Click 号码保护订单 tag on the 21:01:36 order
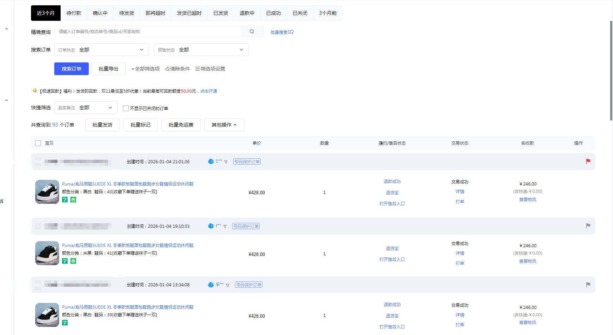This screenshot has height=335, width=613. pyautogui.click(x=247, y=162)
